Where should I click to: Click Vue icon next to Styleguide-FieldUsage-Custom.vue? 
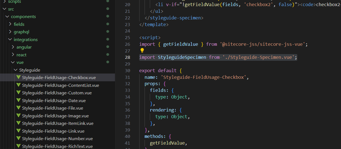(x=18, y=93)
